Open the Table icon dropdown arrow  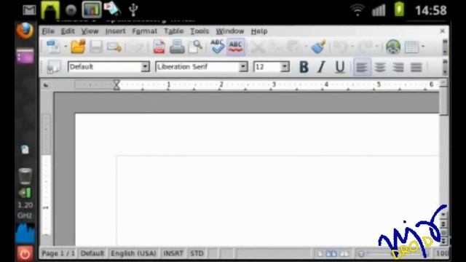click(423, 47)
